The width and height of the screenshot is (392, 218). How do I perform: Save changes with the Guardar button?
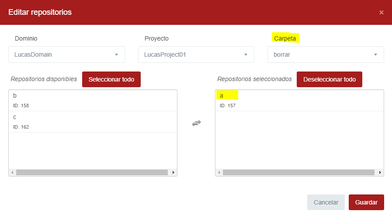[366, 202]
